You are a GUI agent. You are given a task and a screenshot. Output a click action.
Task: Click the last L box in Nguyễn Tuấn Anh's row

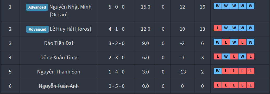[250, 85]
